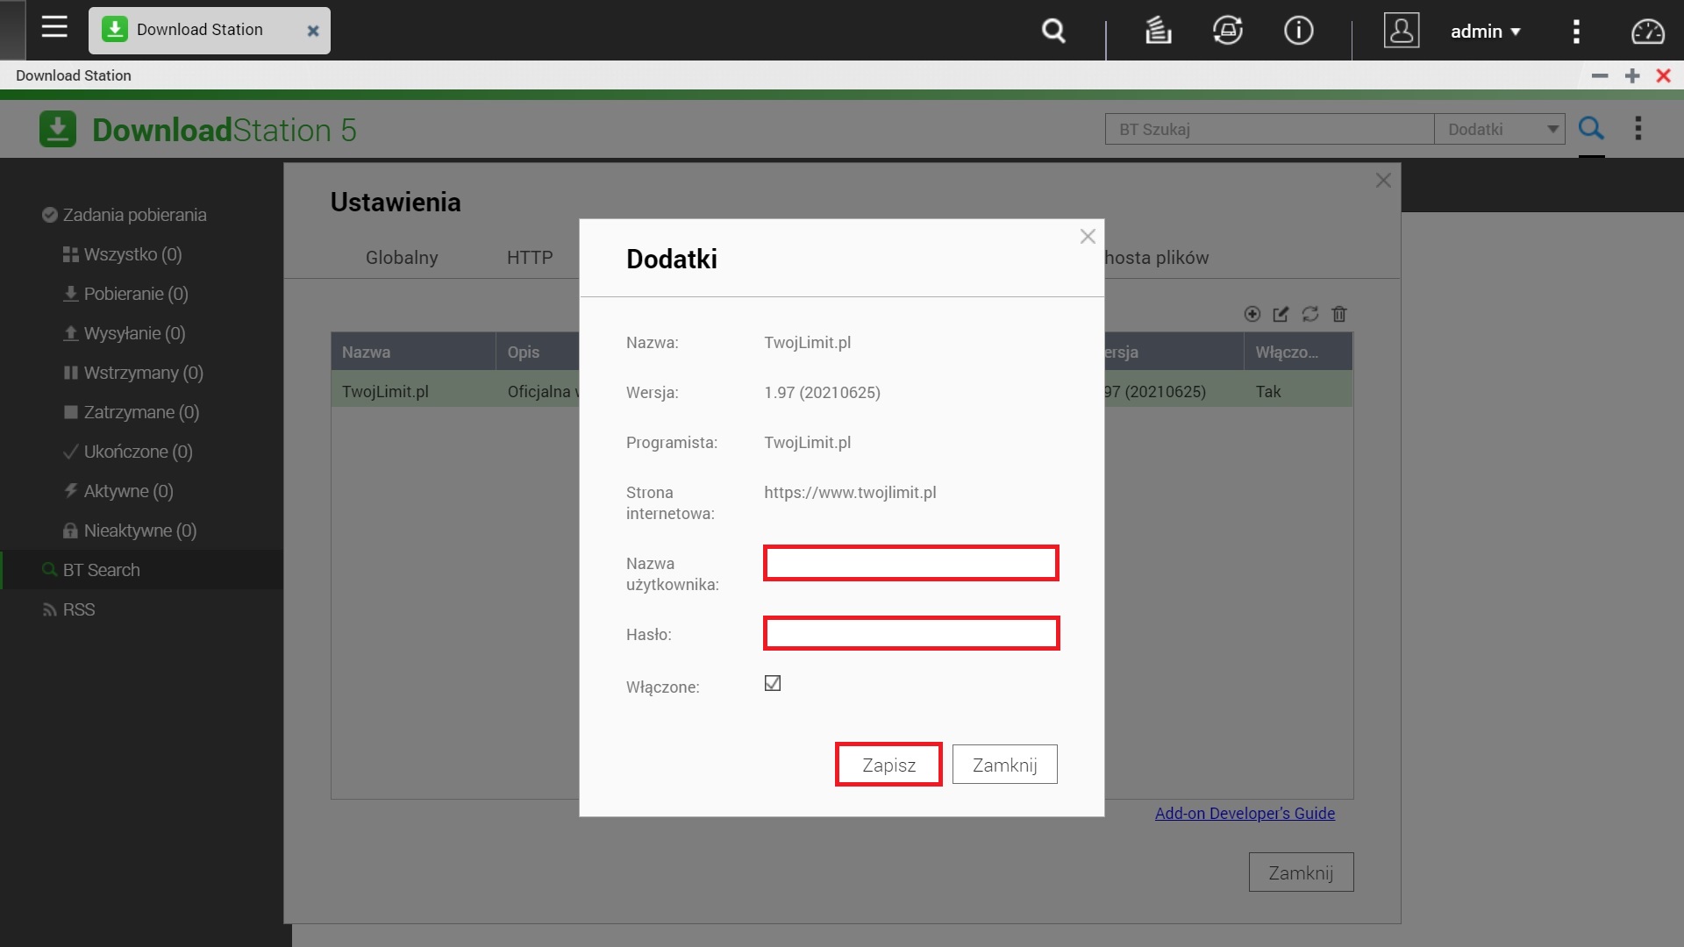Click the add add-on plus icon
Viewport: 1684px width, 947px height.
[1252, 314]
